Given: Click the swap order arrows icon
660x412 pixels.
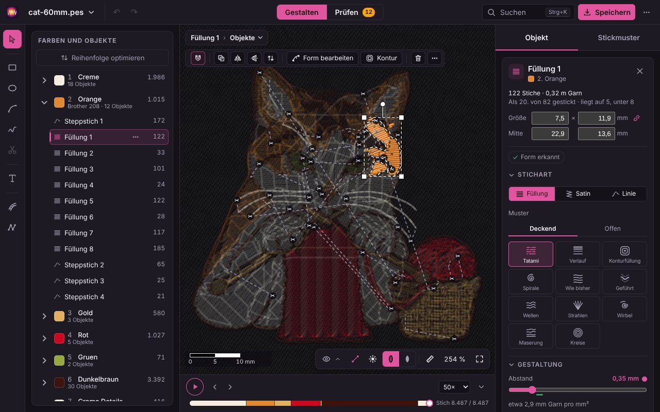Looking at the screenshot, I should tap(271, 58).
